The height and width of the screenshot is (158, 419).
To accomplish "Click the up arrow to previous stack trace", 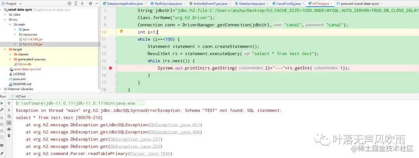I will pos(9,103).
